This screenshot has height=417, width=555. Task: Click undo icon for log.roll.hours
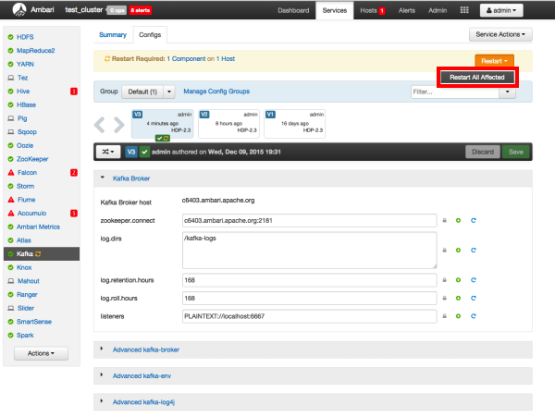pyautogui.click(x=474, y=298)
